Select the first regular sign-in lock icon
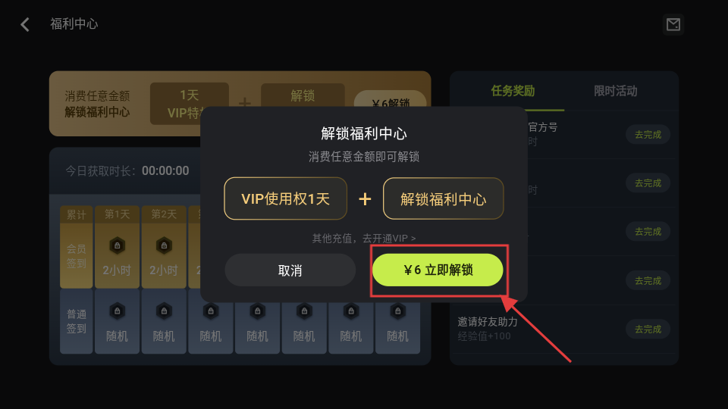Image resolution: width=728 pixels, height=409 pixels. (x=117, y=311)
